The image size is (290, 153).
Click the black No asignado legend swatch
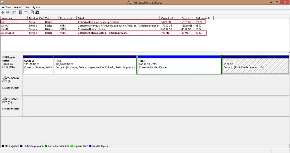(x=3, y=146)
